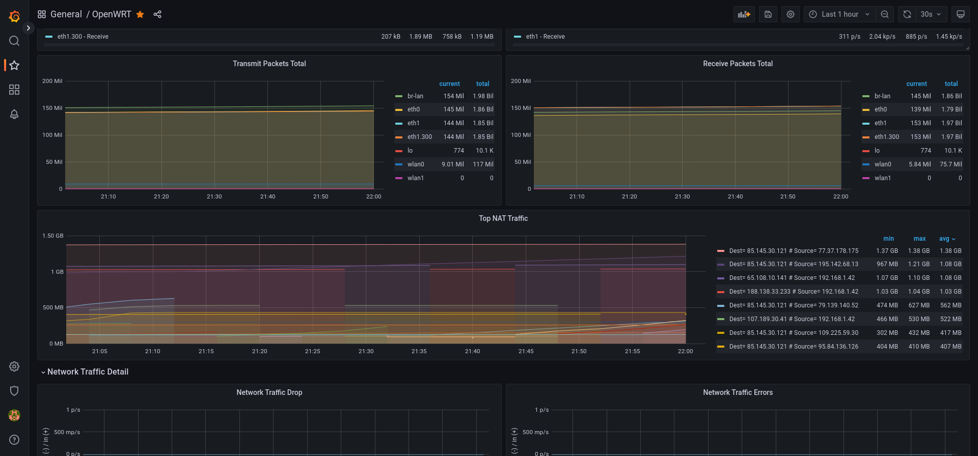Toggle wlan0 series in Receive Packets legend
The width and height of the screenshot is (978, 456).
(882, 164)
